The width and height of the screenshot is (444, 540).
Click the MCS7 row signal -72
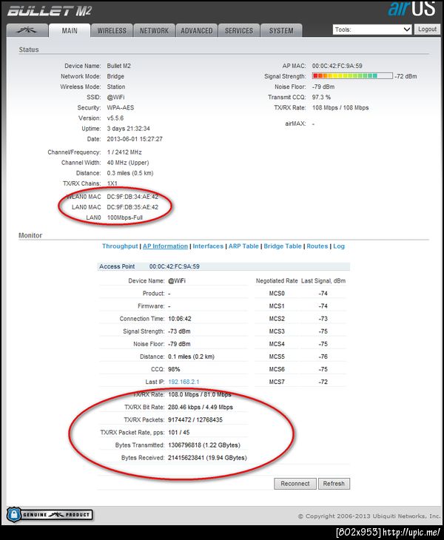pos(323,382)
